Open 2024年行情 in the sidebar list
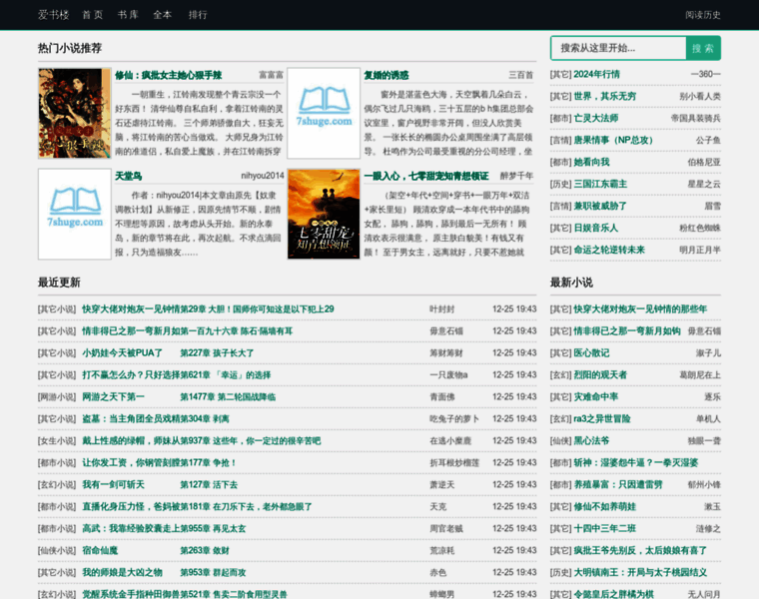759x599 pixels. coord(596,74)
